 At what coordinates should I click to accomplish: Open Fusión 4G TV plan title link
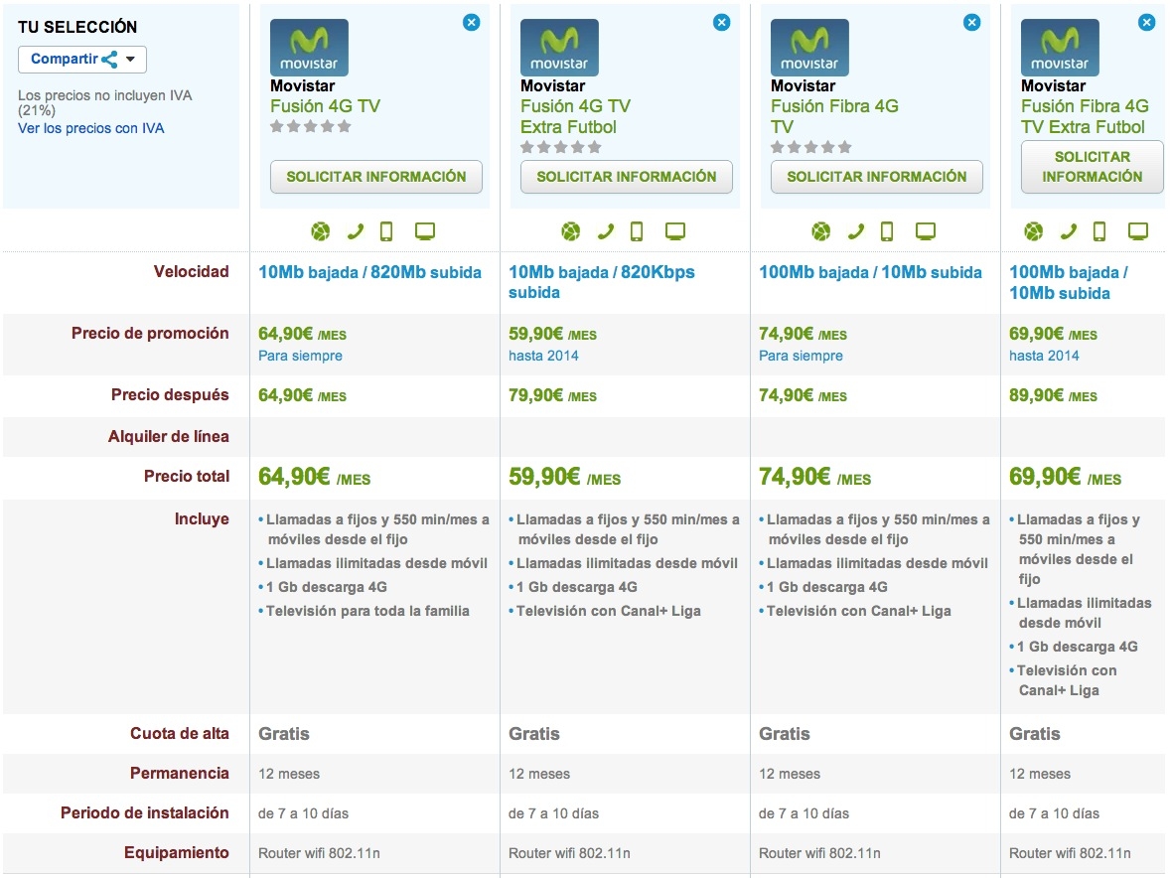coord(326,106)
